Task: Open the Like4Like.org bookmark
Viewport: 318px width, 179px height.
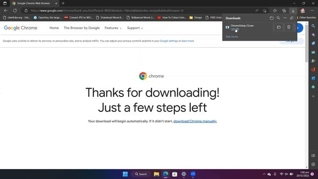Action: click(x=17, y=18)
